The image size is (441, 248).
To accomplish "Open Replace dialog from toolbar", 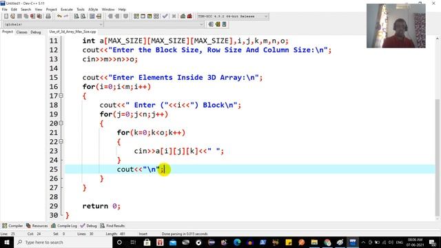I will click(83, 17).
